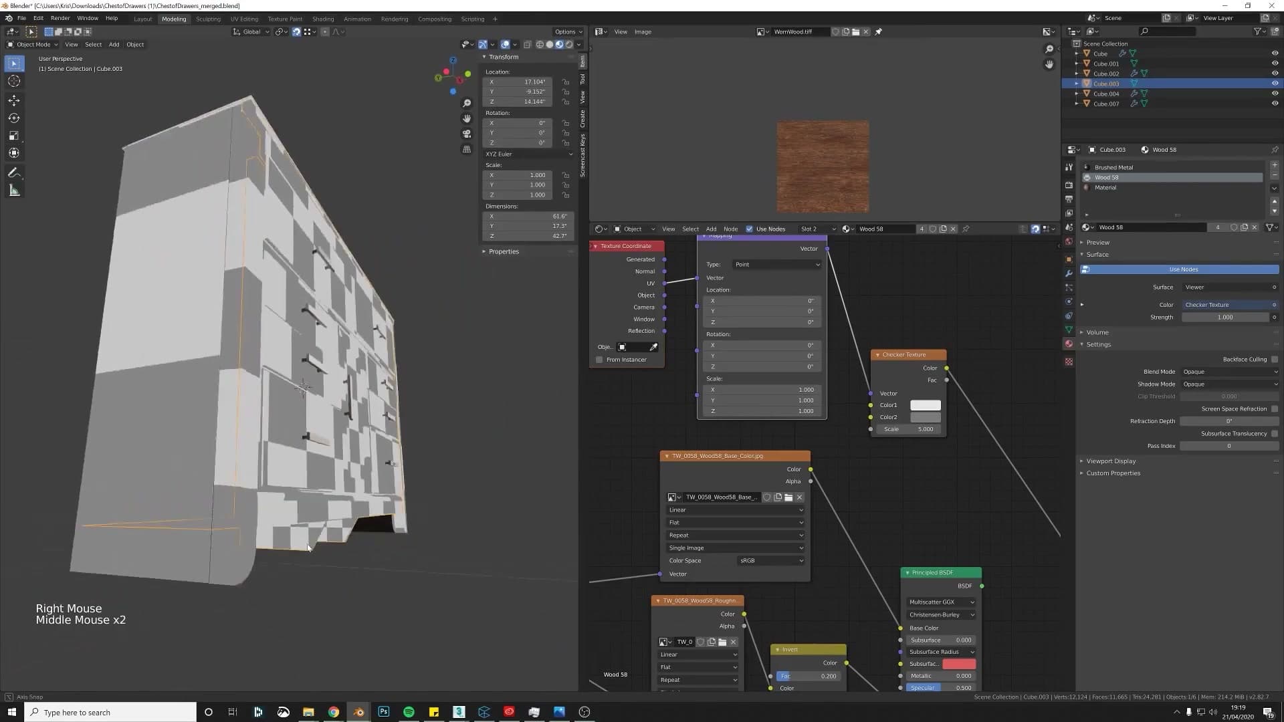
Task: Open the Blender app from the taskbar
Action: point(358,712)
